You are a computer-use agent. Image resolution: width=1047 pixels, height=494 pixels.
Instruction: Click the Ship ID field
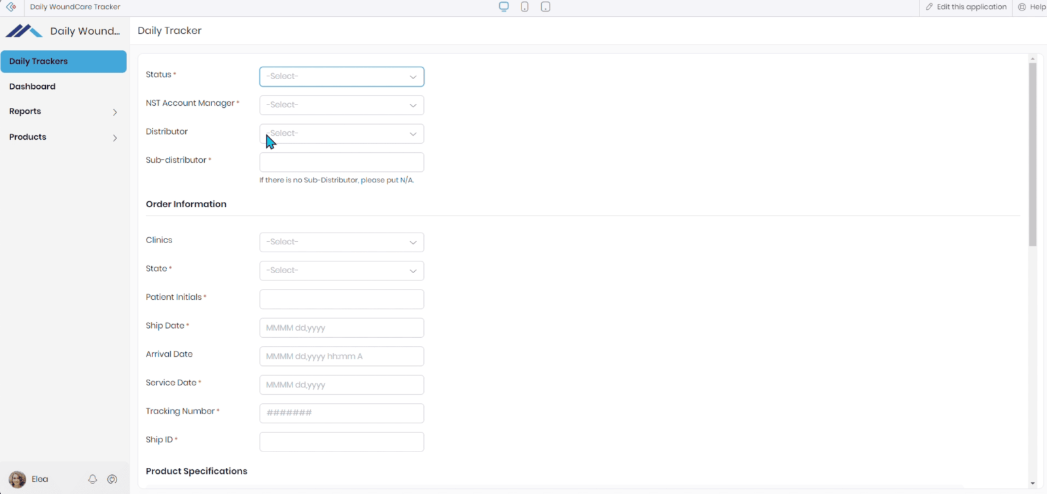pyautogui.click(x=342, y=442)
